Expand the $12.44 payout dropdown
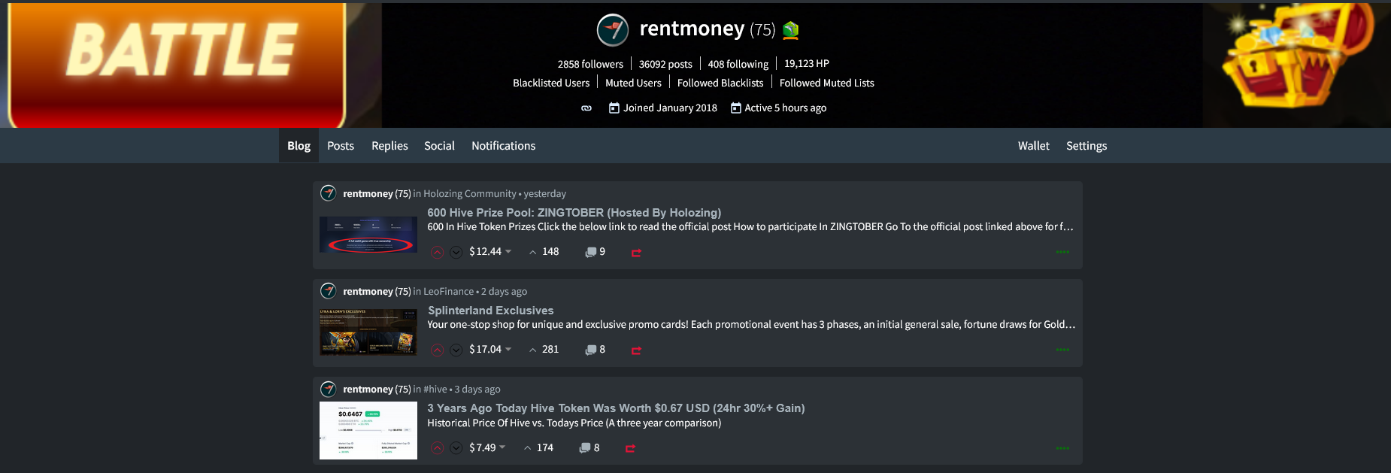Screen dimensions: 1391x473 tap(508, 252)
